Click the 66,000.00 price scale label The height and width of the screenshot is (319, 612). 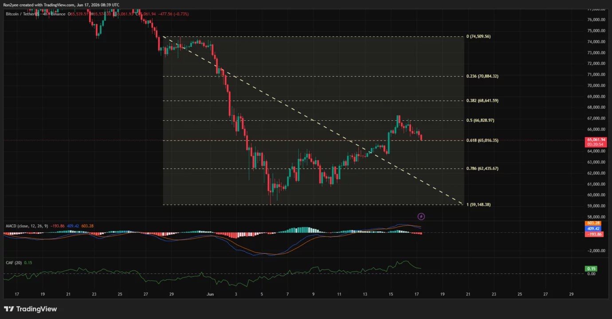596,129
